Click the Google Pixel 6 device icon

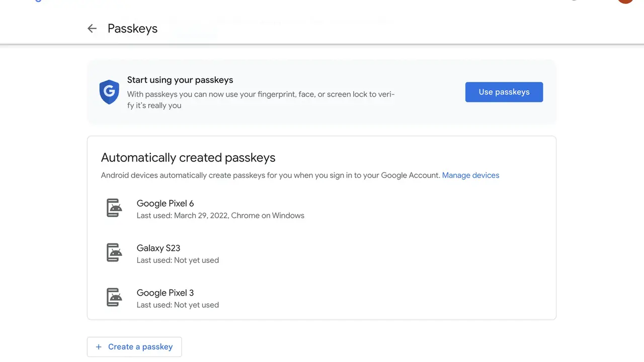[114, 208]
